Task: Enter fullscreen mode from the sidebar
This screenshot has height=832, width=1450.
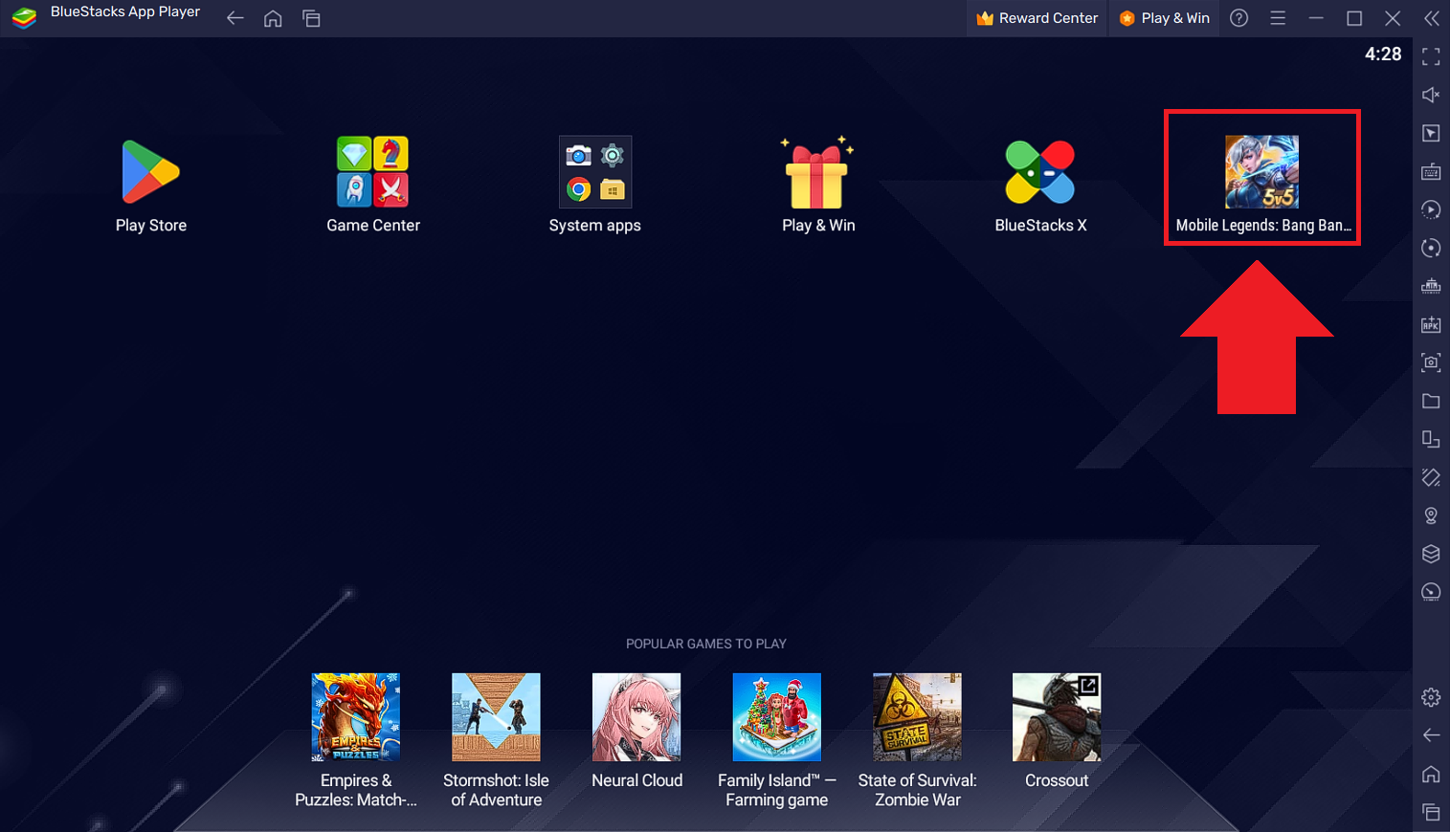Action: click(1431, 56)
